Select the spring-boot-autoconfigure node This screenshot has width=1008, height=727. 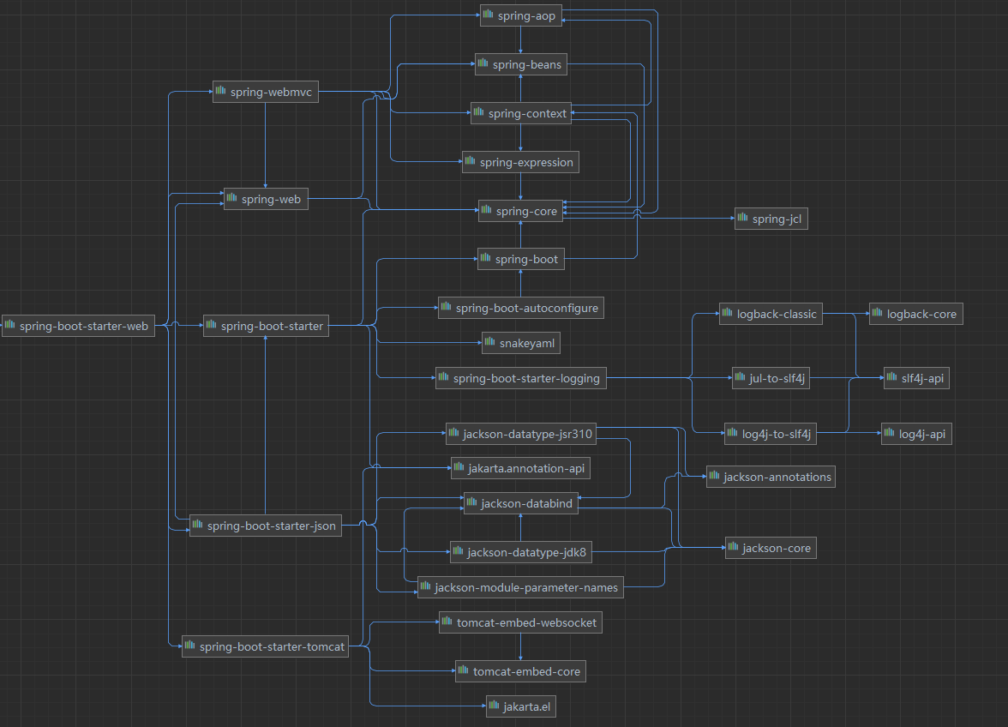[521, 308]
